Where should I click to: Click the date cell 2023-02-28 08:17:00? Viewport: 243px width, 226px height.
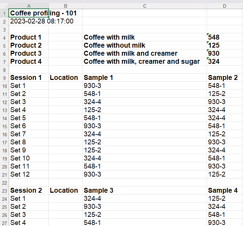[29, 21]
